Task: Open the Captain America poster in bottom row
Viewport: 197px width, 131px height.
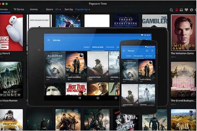Action: click(155, 121)
